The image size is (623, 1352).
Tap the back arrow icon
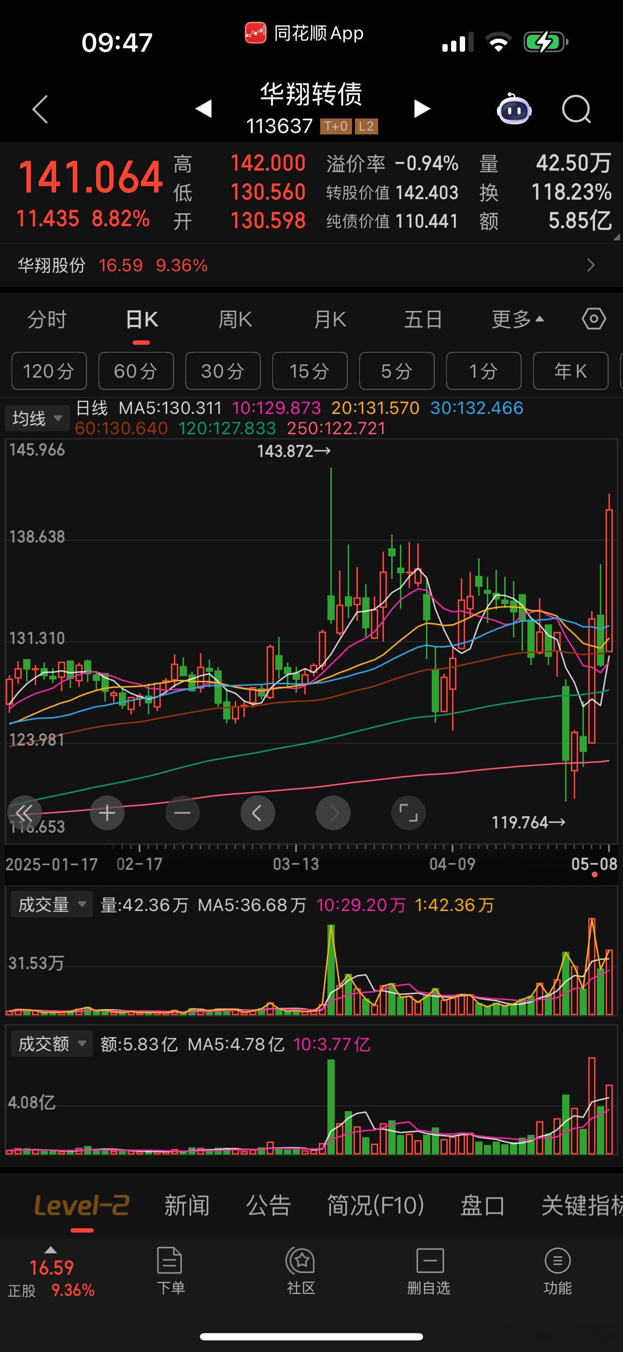(41, 109)
